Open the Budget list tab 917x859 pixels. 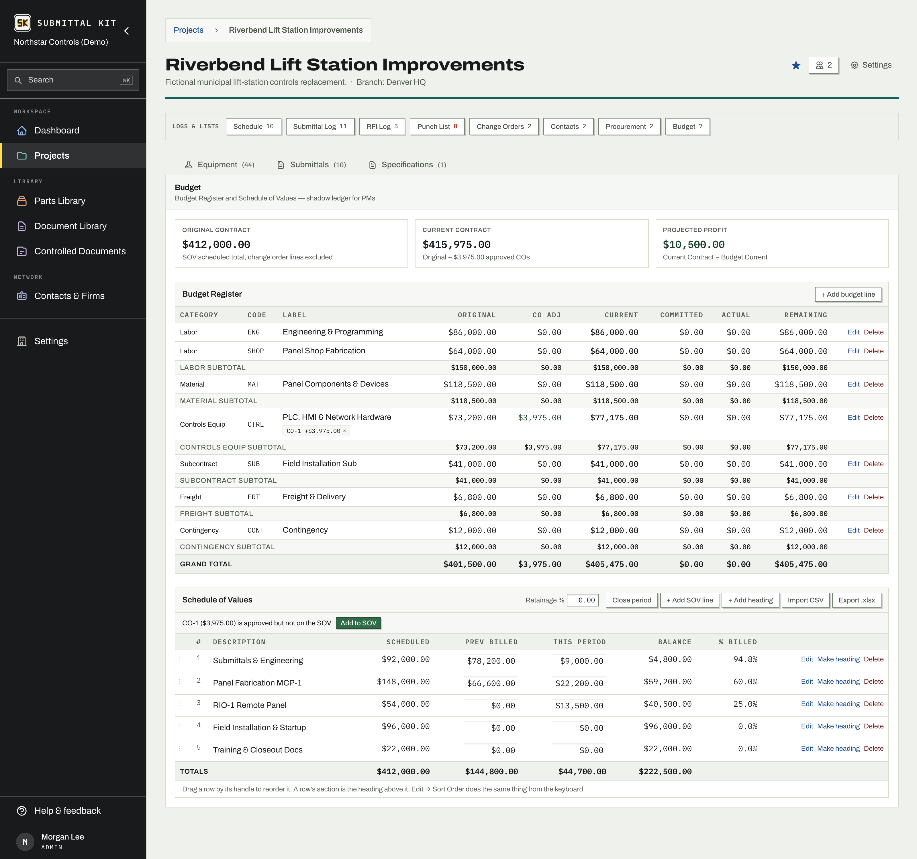687,126
